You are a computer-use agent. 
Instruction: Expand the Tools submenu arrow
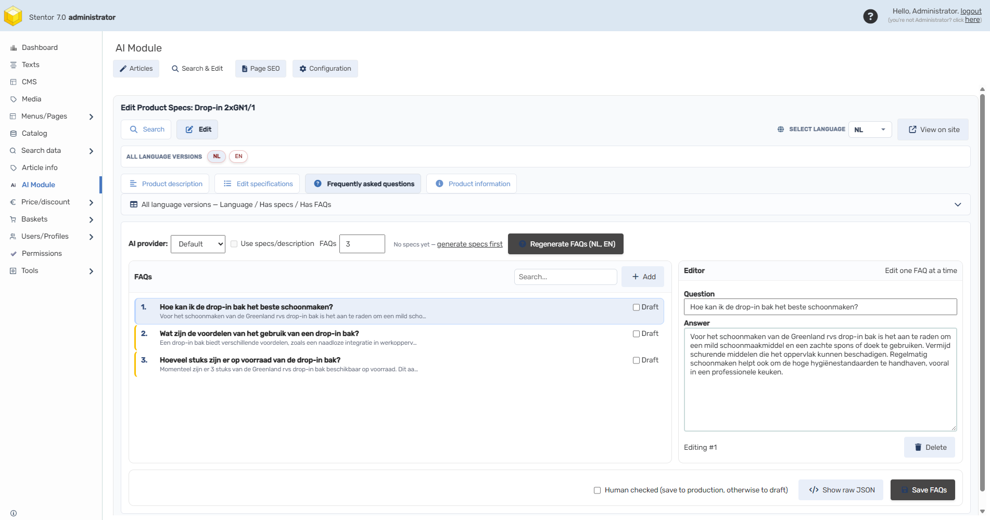(91, 271)
